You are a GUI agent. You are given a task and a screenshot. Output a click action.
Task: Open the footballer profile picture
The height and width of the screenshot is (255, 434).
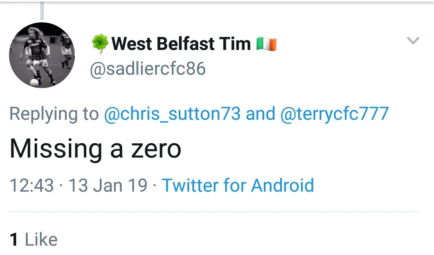click(42, 55)
